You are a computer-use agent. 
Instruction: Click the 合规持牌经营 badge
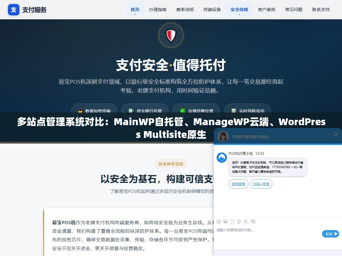(x=196, y=111)
